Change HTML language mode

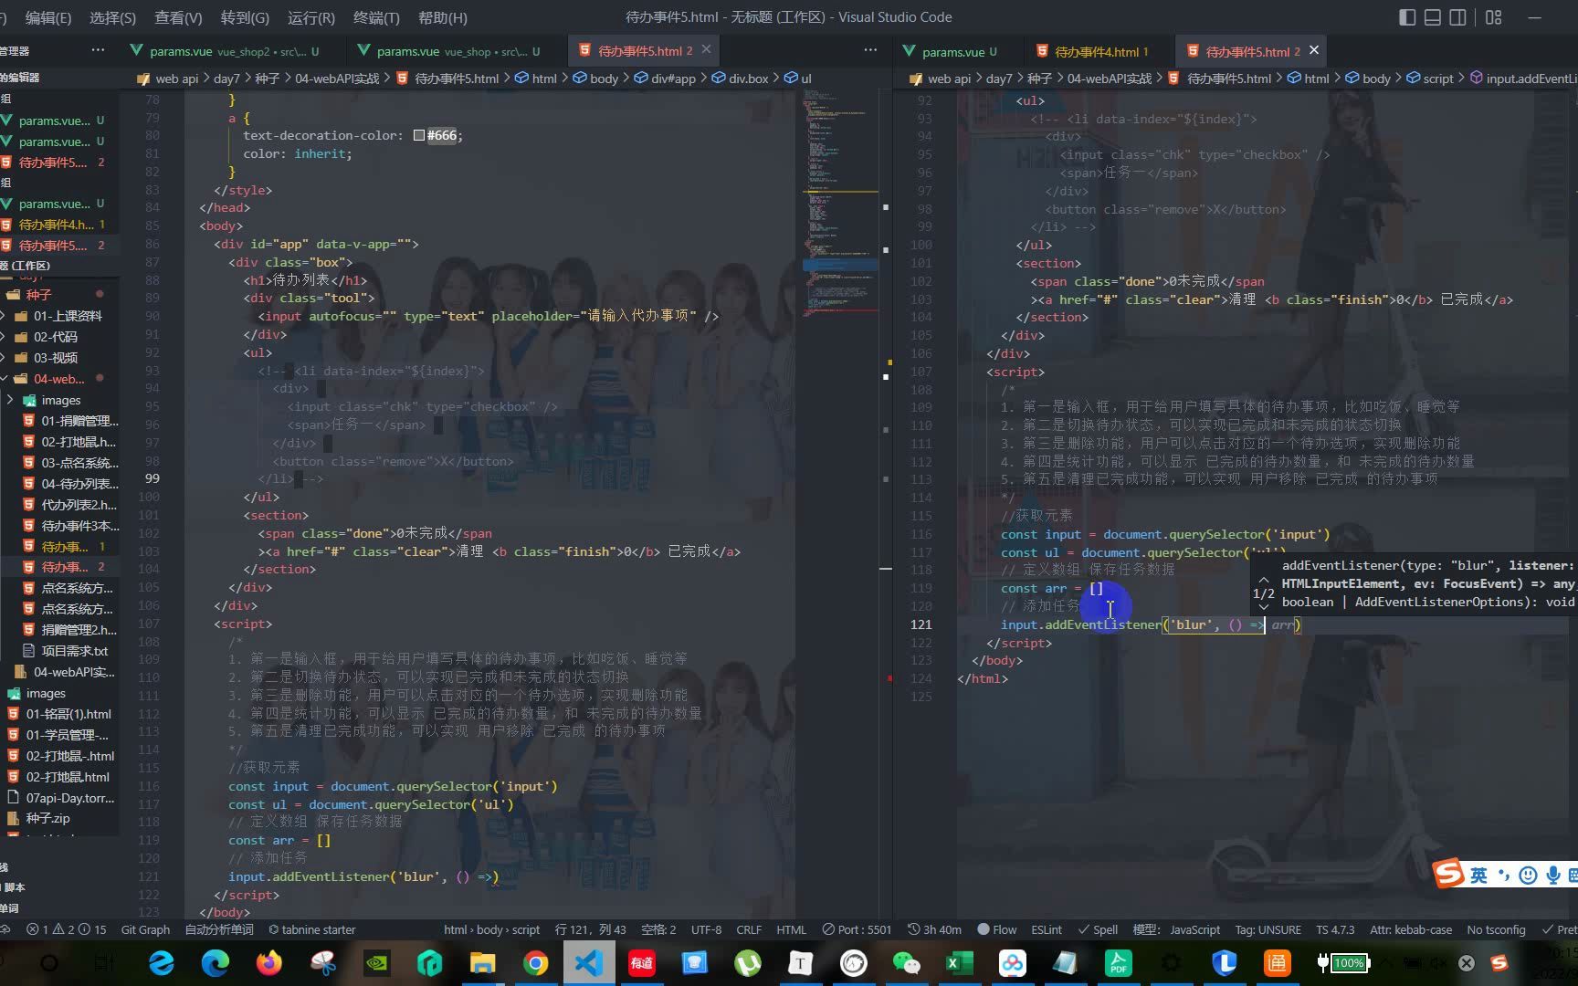tap(791, 929)
